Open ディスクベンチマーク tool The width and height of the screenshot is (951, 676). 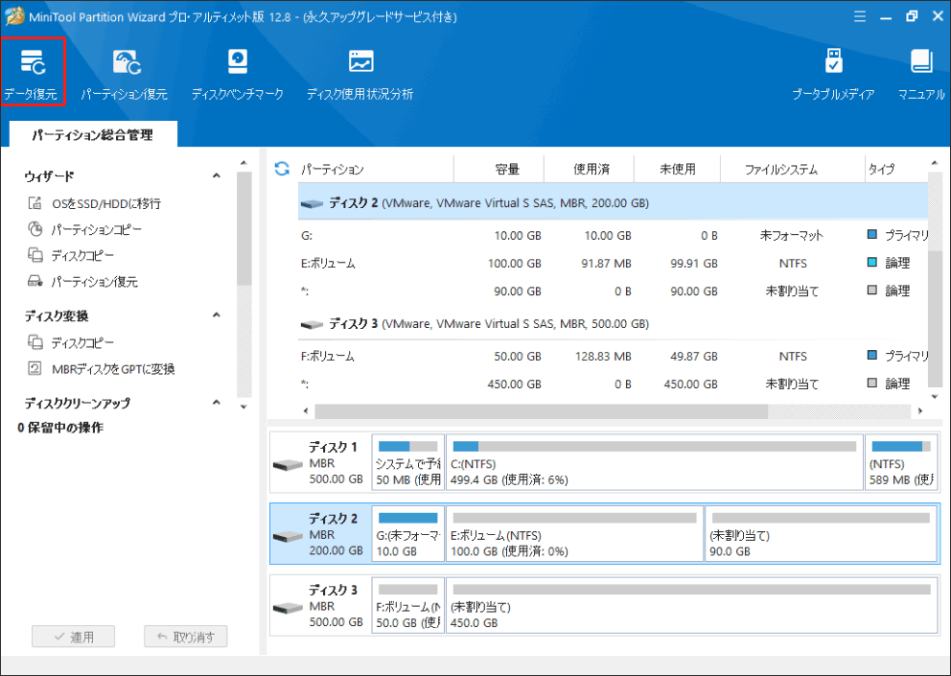click(237, 73)
